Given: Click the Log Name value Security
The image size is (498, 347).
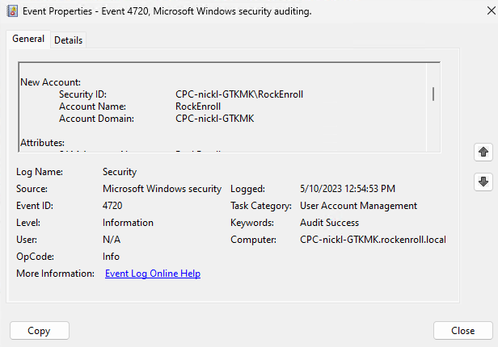Looking at the screenshot, I should pos(120,172).
